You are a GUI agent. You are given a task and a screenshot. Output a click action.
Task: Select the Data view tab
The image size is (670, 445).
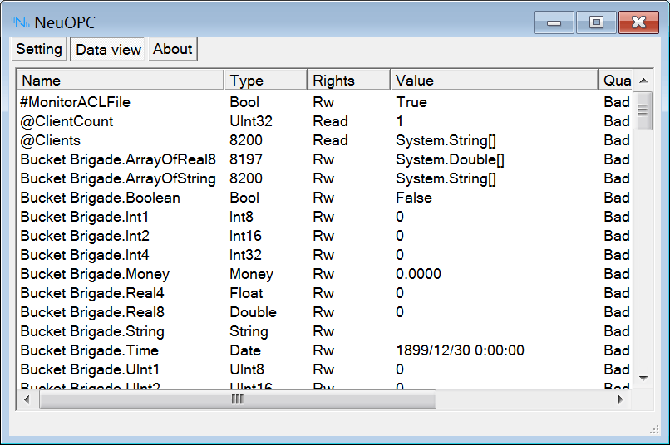click(x=108, y=50)
